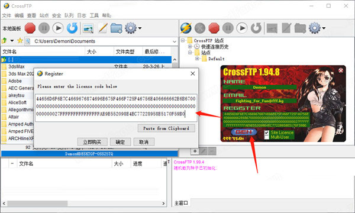The width and height of the screenshot is (355, 213).
Task: Click the plus add button under site tree
Action: pos(195,151)
